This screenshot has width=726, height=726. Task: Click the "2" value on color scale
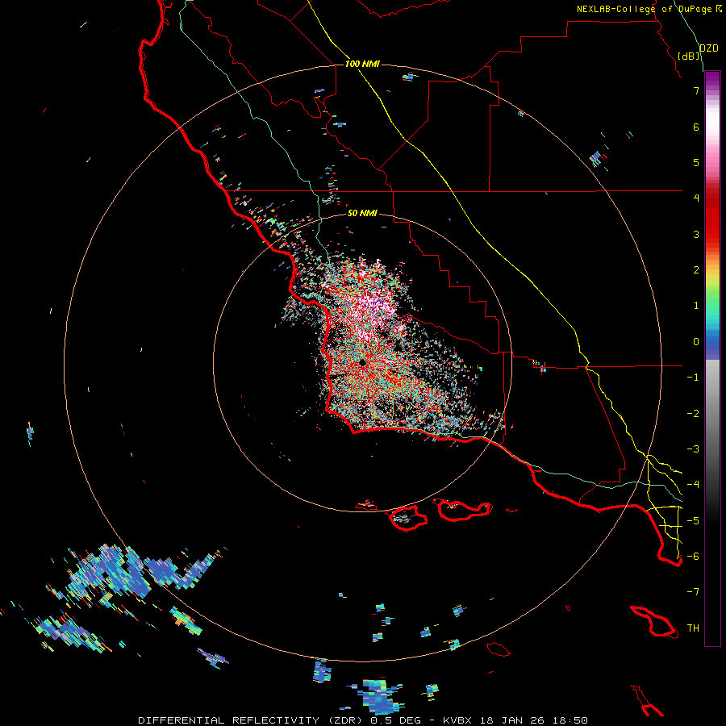[696, 270]
